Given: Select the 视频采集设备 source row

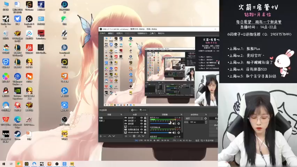Looking at the screenshot, I should (x=136, y=130).
